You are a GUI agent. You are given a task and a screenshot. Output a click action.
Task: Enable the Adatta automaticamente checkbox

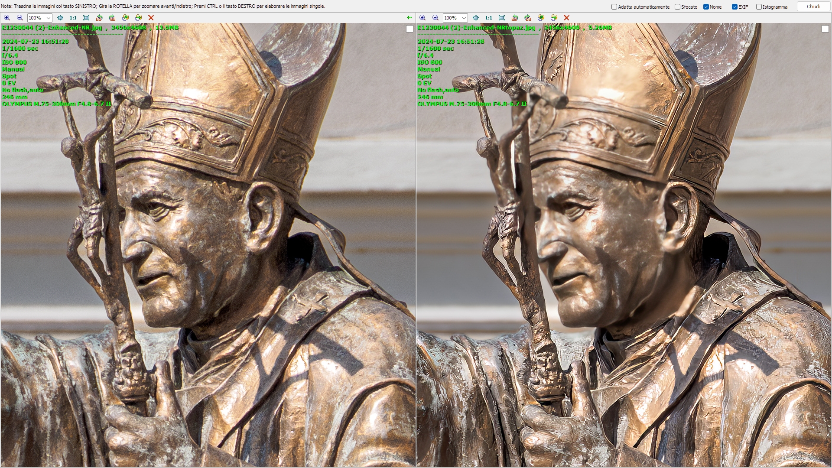tap(614, 7)
